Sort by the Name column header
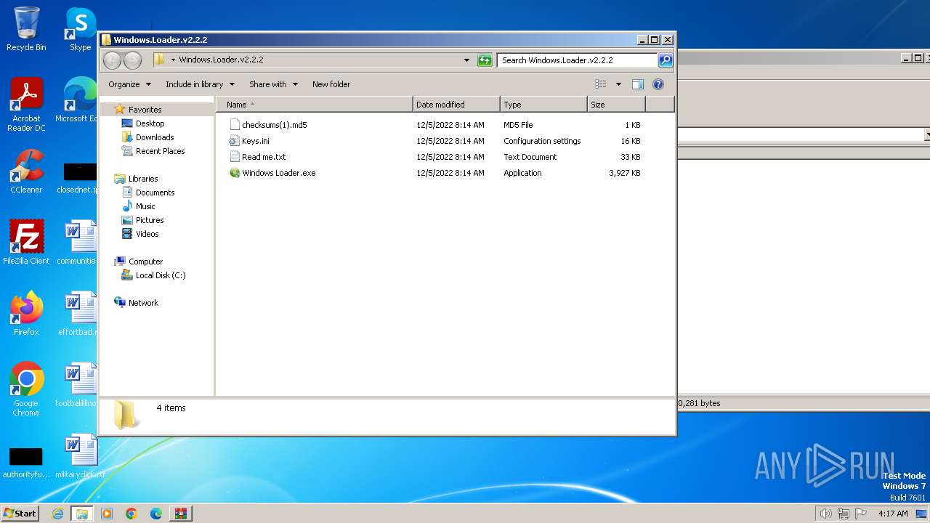This screenshot has height=523, width=930. [315, 105]
